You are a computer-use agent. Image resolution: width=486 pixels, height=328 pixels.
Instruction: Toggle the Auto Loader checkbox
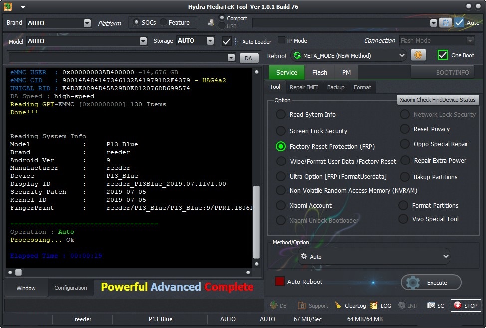[226, 41]
